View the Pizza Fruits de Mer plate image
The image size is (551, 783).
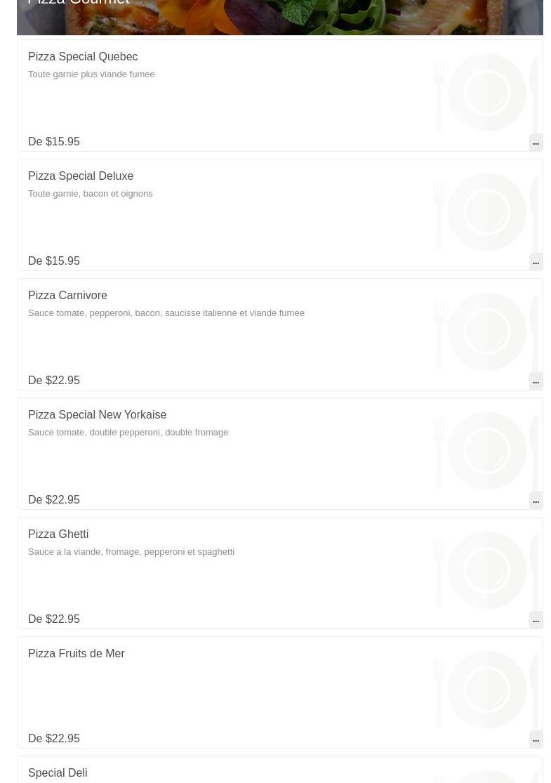486,690
